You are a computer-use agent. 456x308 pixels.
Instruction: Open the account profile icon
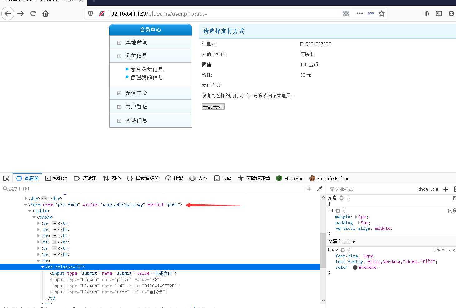tap(451, 13)
